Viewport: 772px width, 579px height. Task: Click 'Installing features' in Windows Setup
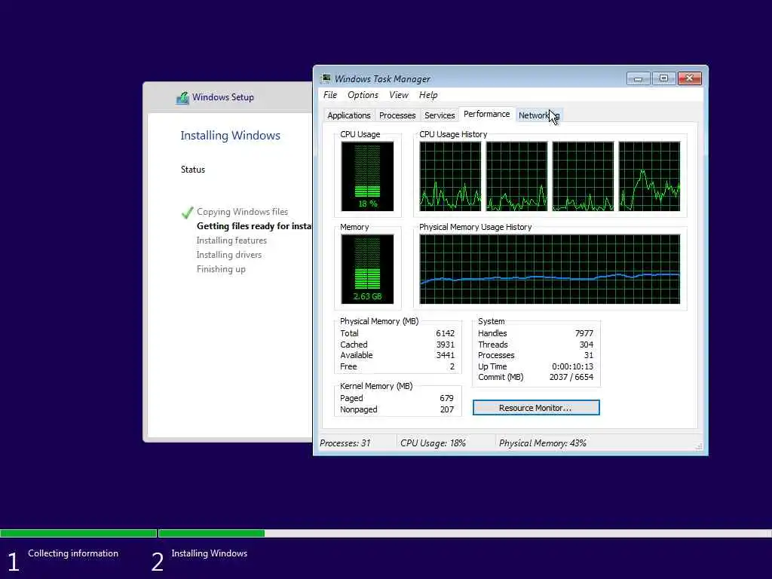point(231,240)
